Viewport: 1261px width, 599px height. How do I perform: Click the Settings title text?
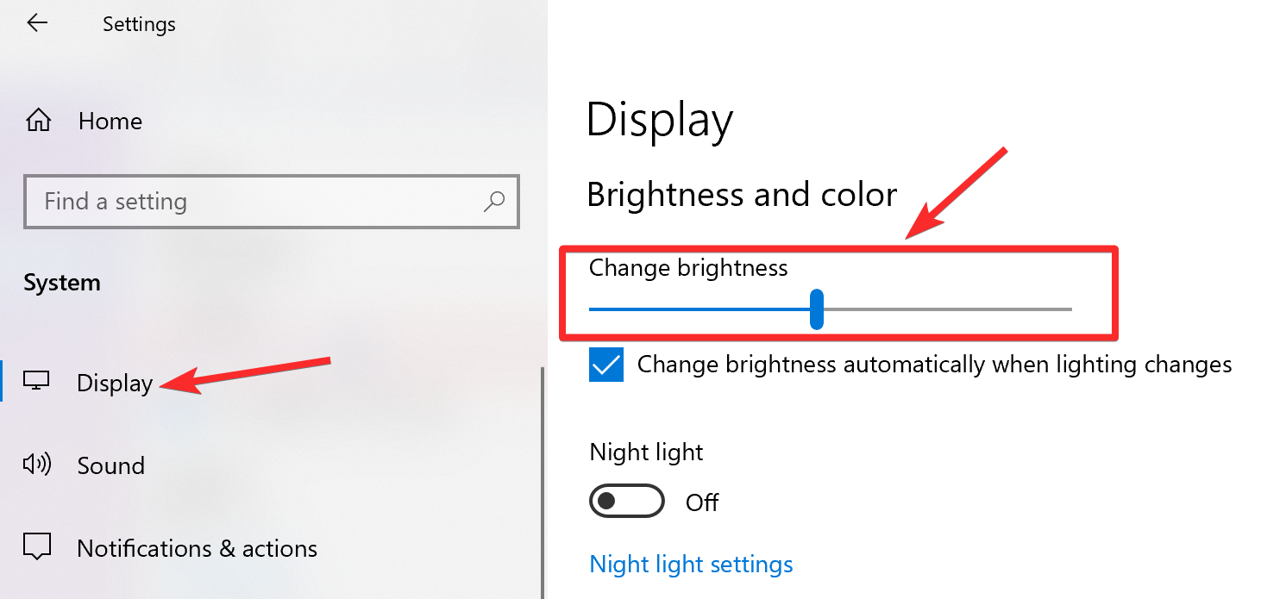pyautogui.click(x=139, y=23)
